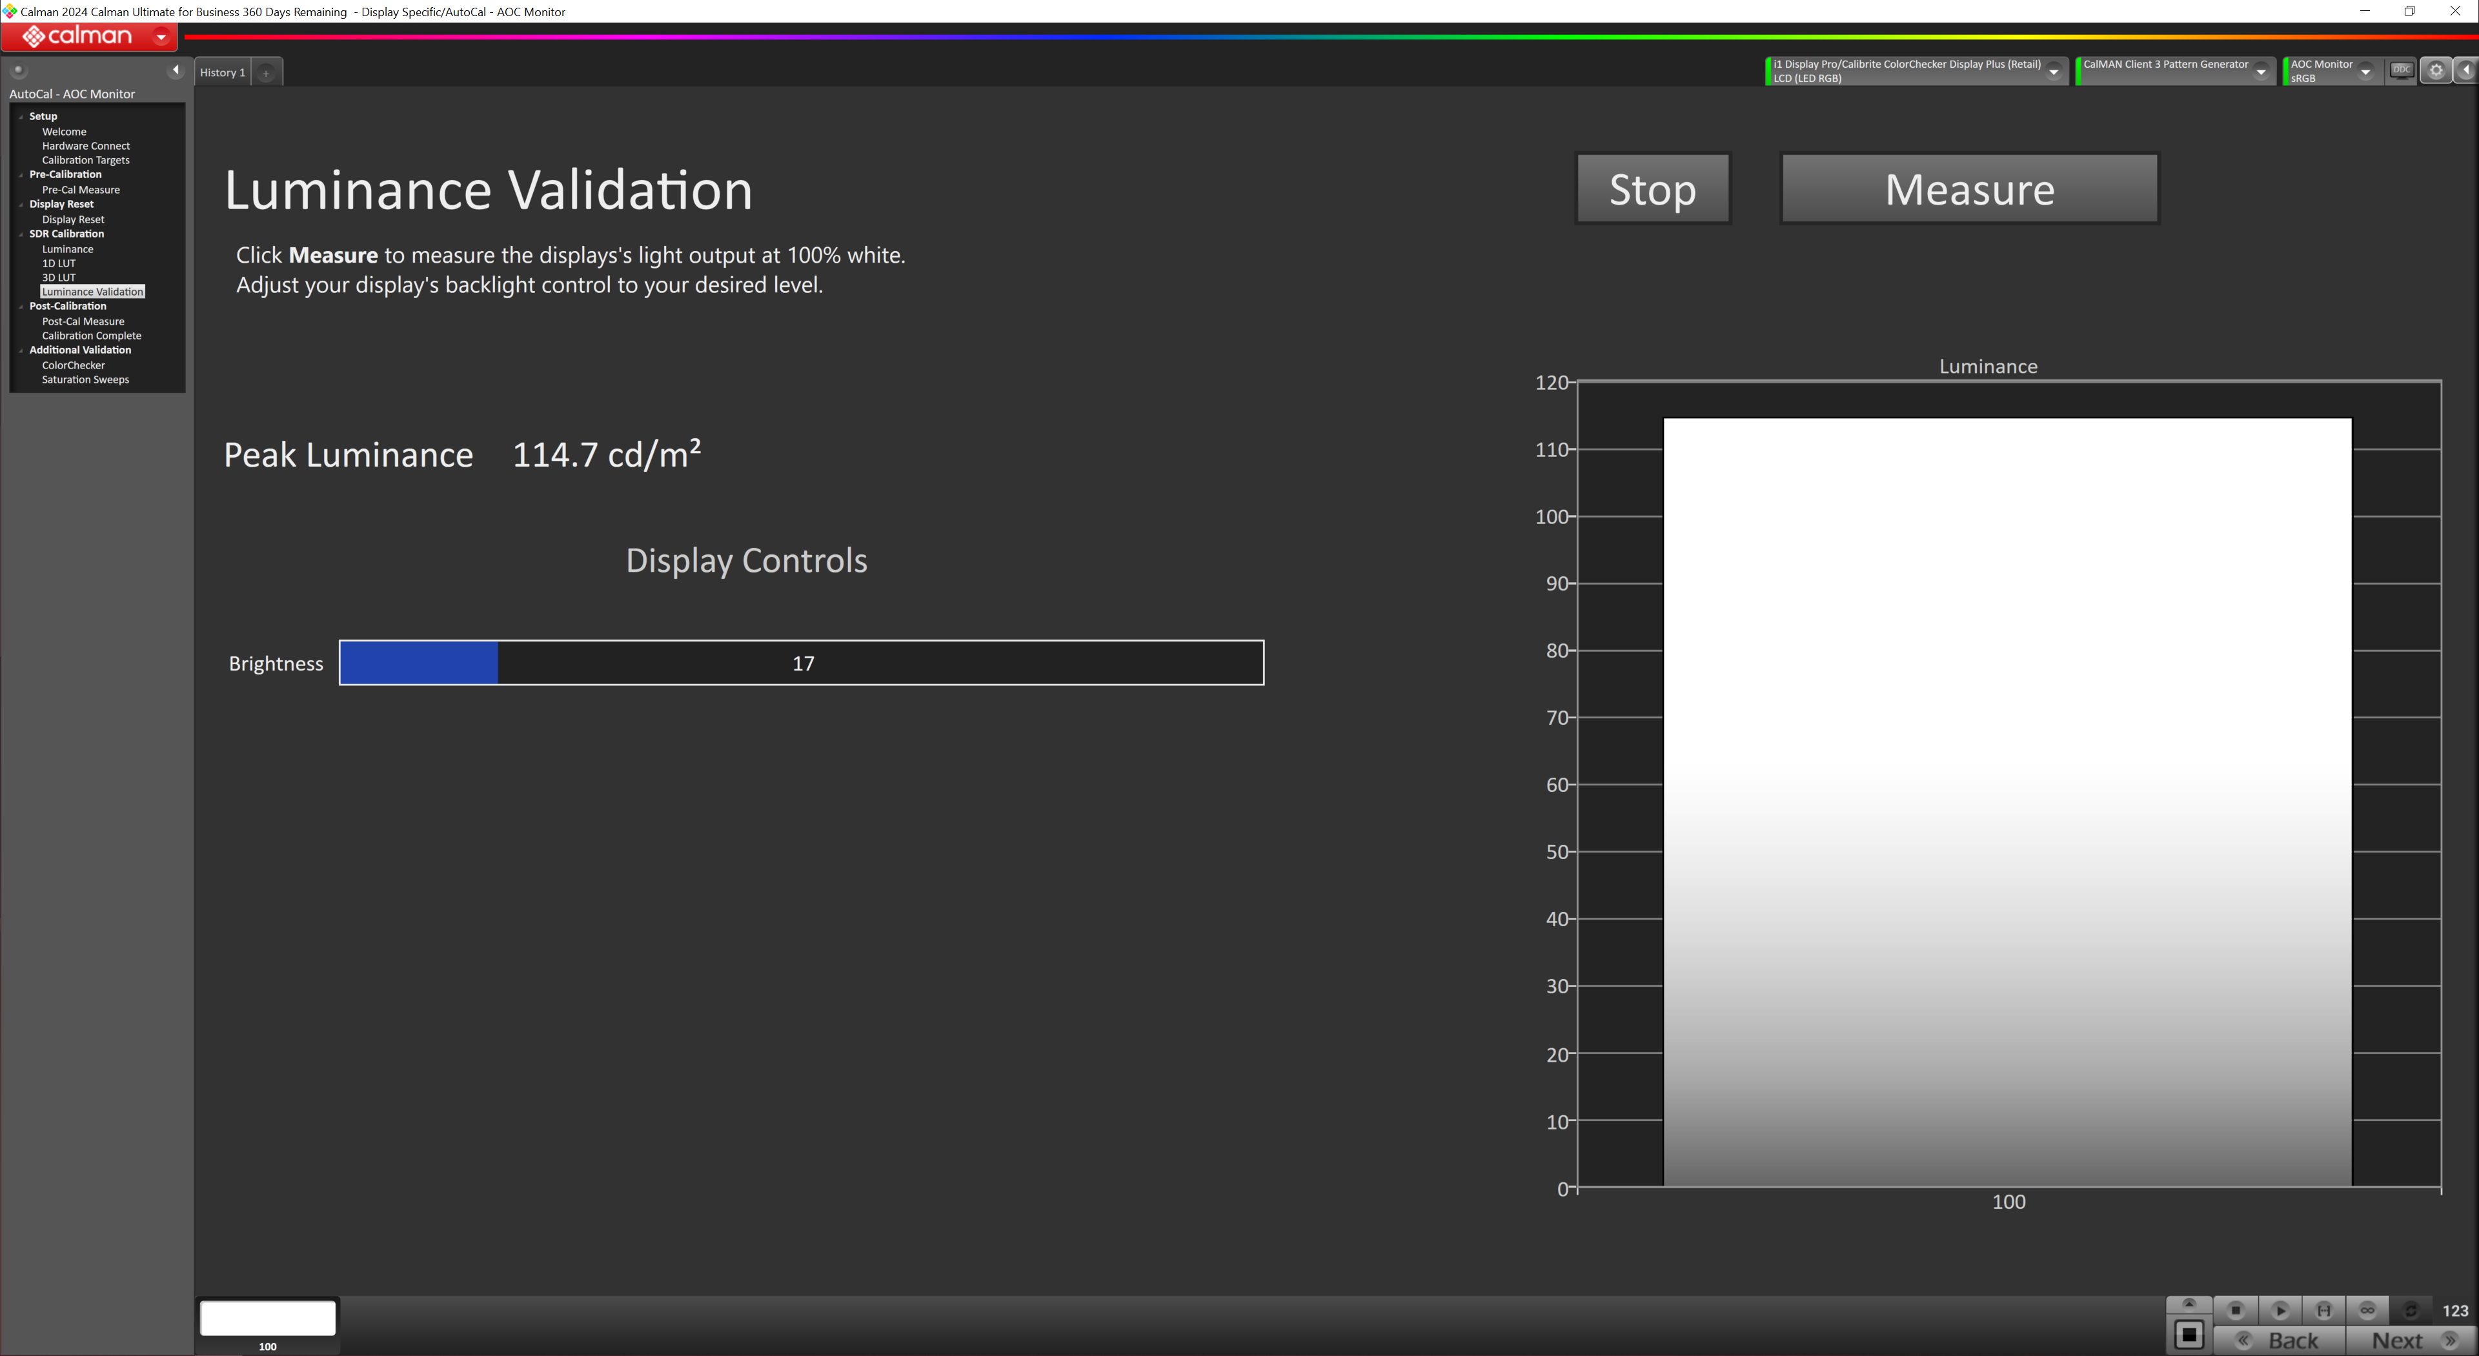Click the infinity loop measurement icon
The image size is (2479, 1356).
tap(2367, 1310)
